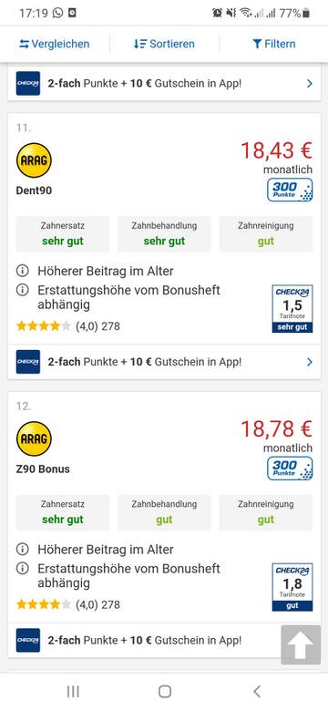Screen dimensions: 328x711
Task: Expand the topmost 2-fach Punkte Gutschein banner
Action: point(164,84)
